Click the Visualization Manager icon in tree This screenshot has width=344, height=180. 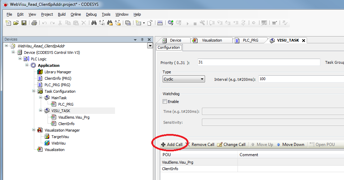(40, 130)
